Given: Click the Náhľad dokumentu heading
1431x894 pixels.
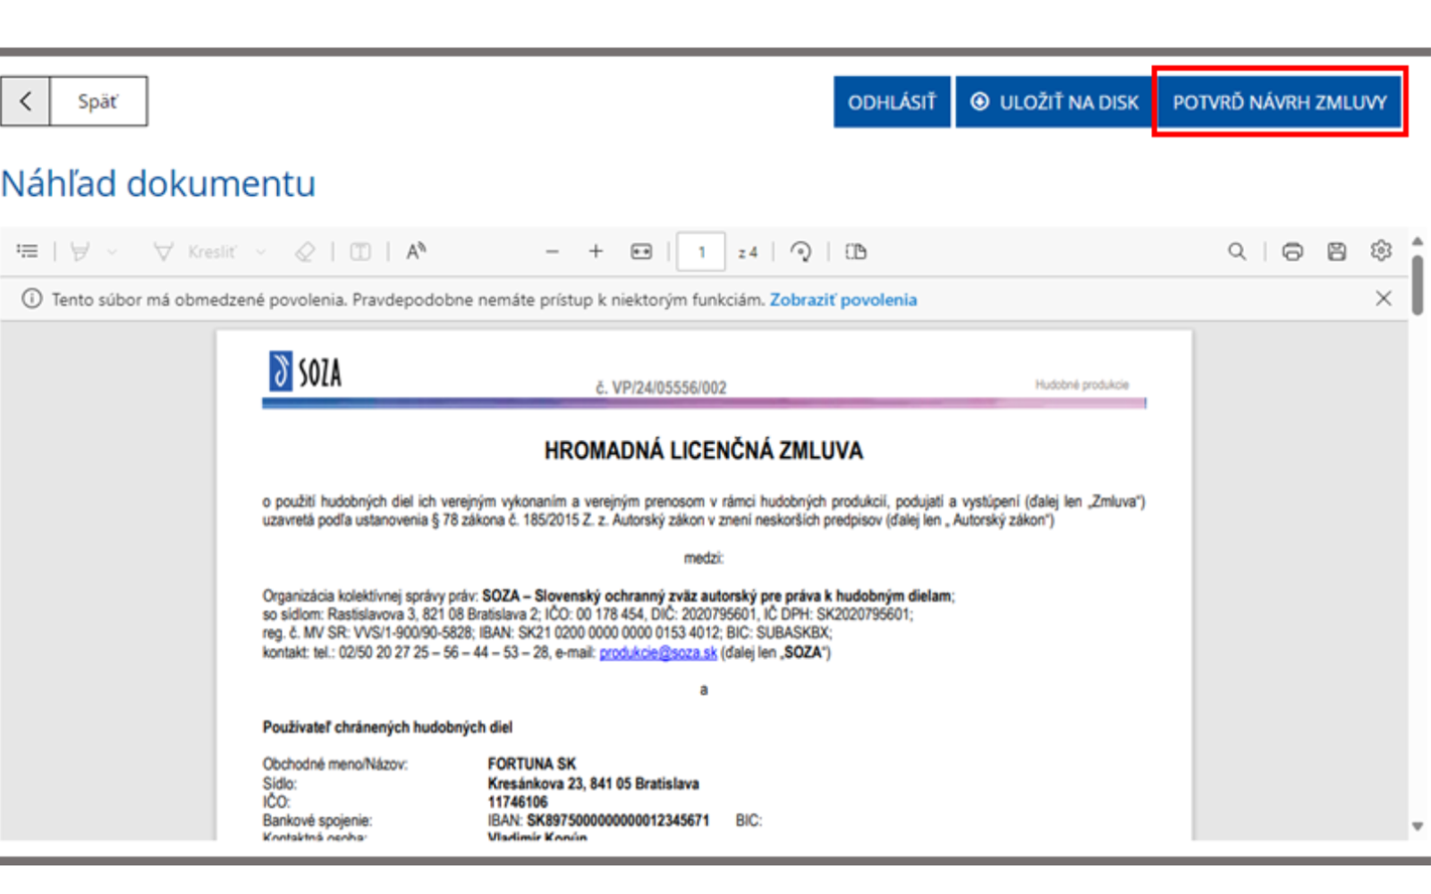Looking at the screenshot, I should (158, 183).
